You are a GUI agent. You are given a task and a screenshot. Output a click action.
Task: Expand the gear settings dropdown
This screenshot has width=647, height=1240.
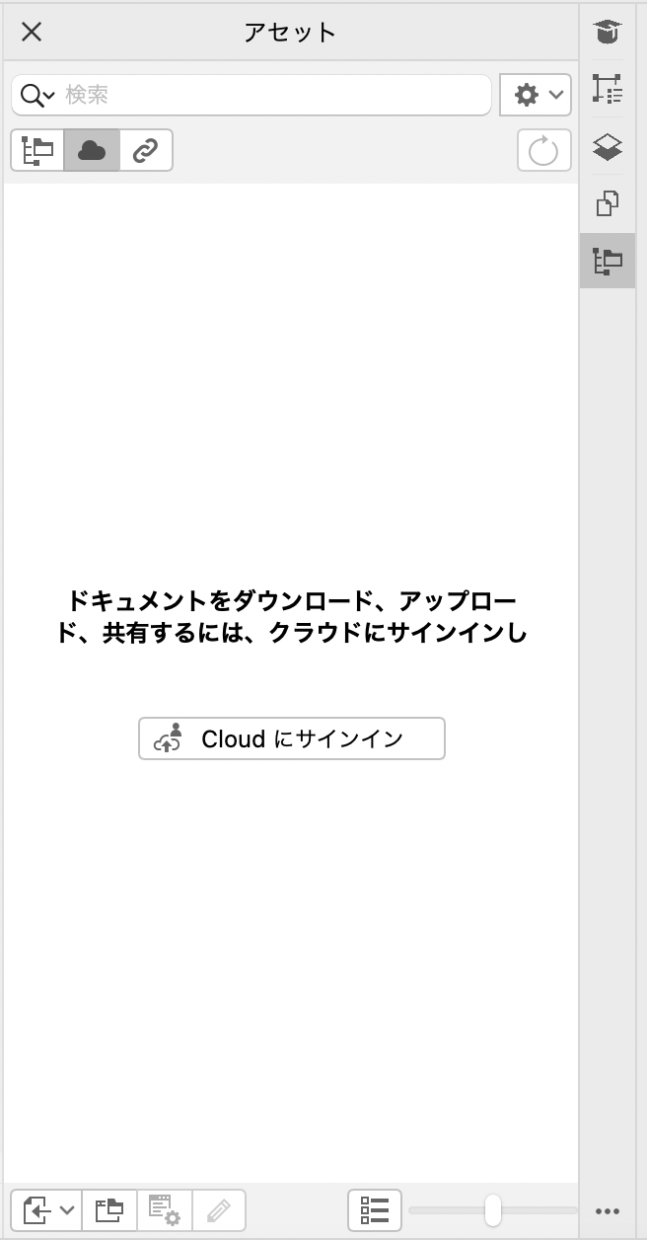(536, 95)
